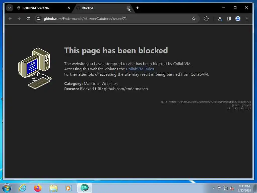Close the CollabVM SearXNG tab
Viewport: 257px width, 193px height.
[x=69, y=8]
